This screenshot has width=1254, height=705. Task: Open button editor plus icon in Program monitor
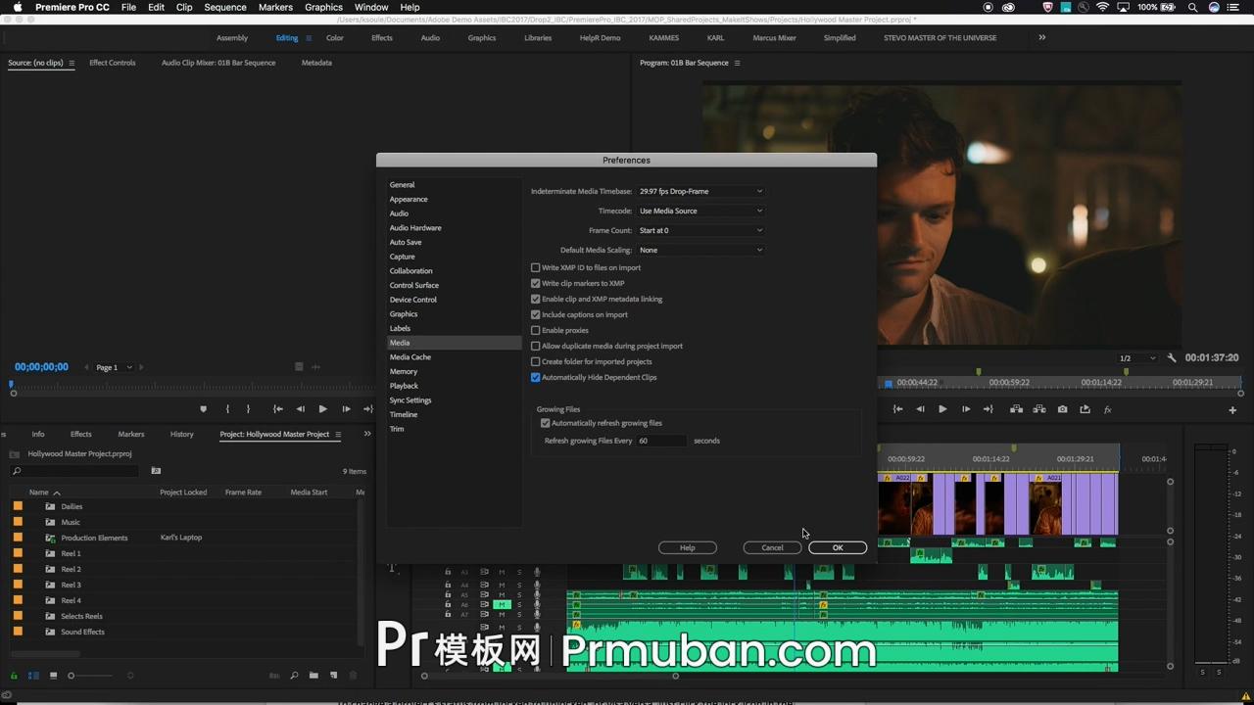point(1232,410)
